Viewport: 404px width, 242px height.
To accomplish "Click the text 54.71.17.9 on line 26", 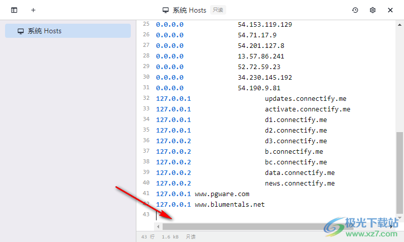I will 257,35.
